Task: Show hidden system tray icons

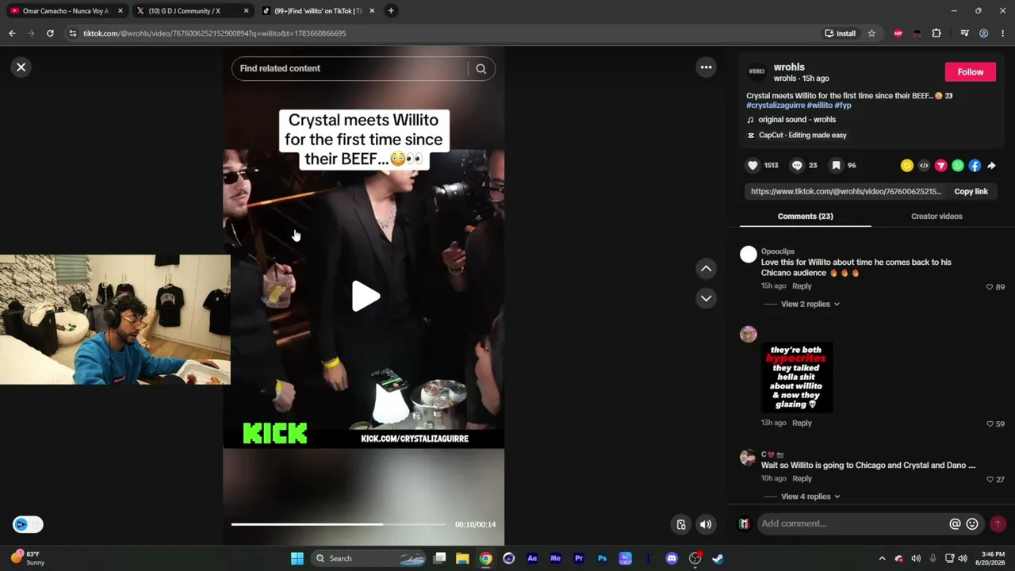Action: pyautogui.click(x=882, y=558)
